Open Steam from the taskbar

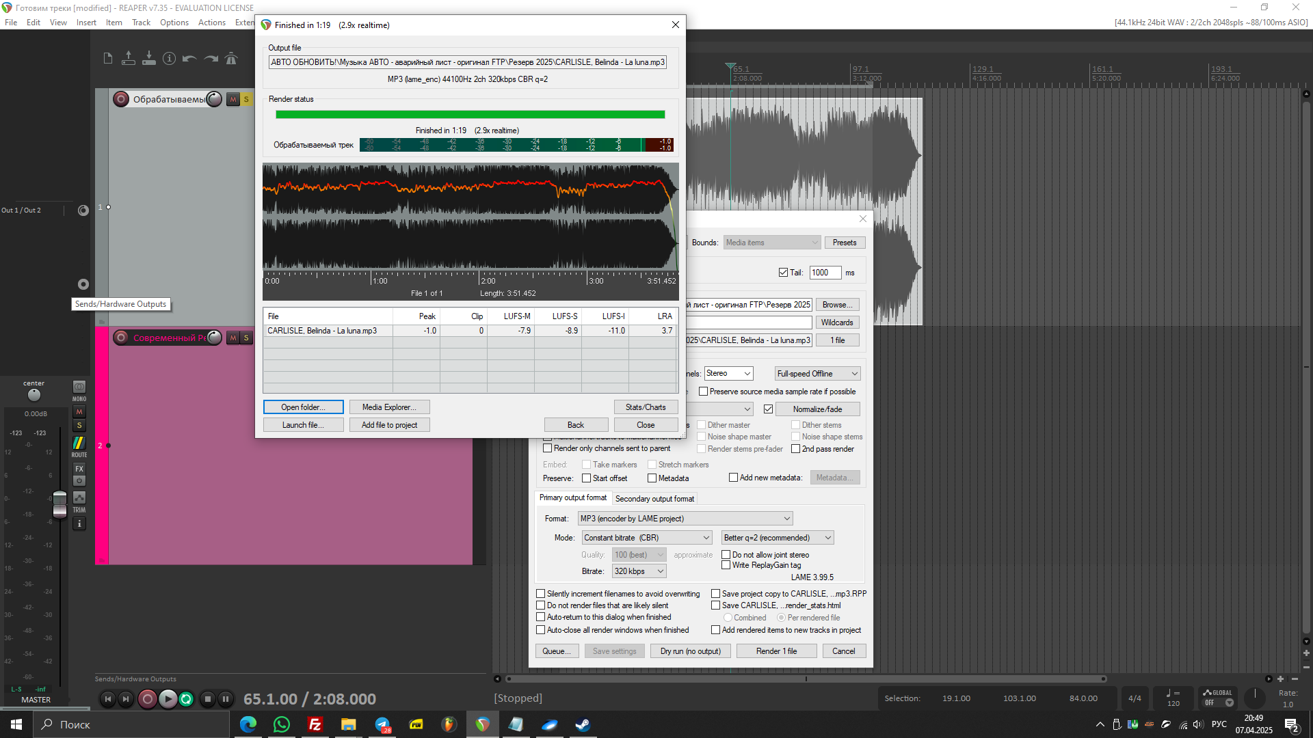pyautogui.click(x=583, y=724)
